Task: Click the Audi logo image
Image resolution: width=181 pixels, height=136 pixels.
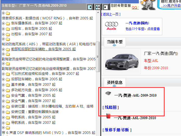Action: click(111, 26)
